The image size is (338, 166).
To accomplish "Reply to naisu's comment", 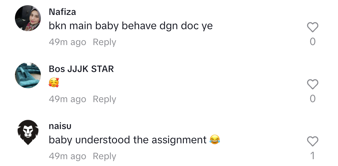I will 104,156.
